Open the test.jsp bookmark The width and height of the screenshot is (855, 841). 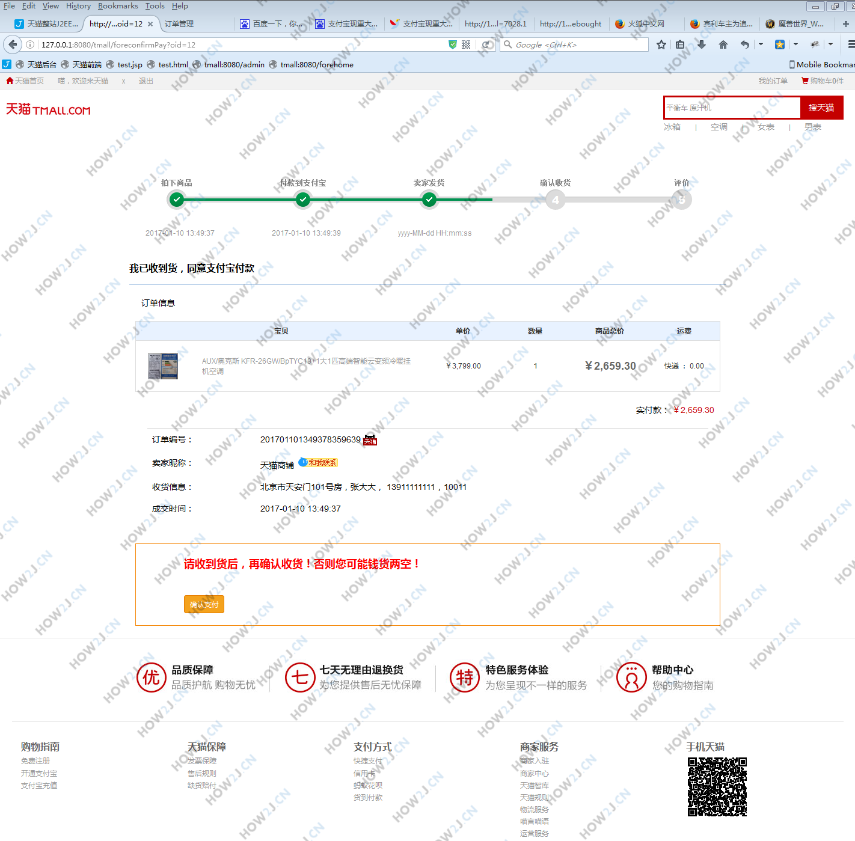[124, 64]
